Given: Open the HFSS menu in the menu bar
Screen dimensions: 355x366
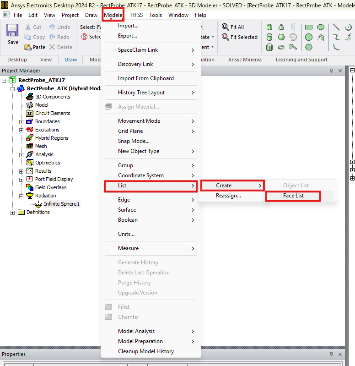Looking at the screenshot, I should tap(136, 15).
